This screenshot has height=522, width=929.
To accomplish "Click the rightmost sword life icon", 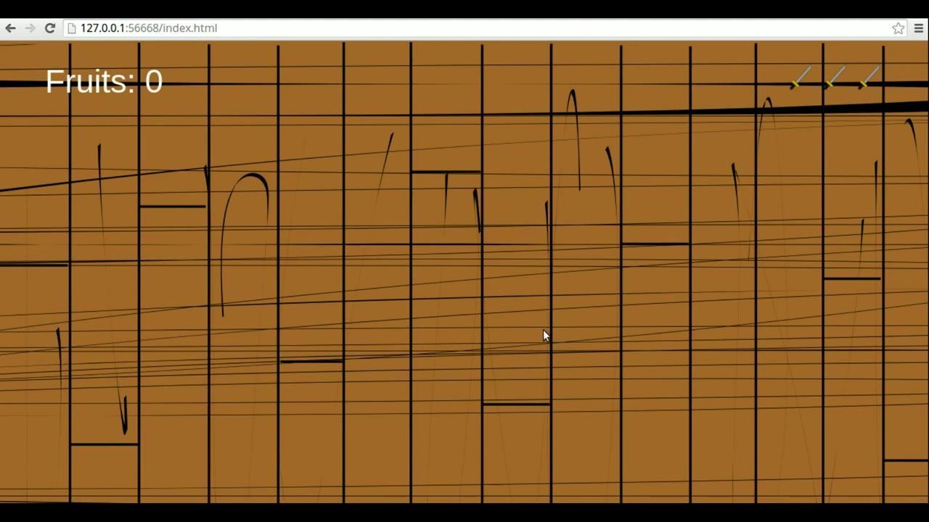I will [869, 78].
